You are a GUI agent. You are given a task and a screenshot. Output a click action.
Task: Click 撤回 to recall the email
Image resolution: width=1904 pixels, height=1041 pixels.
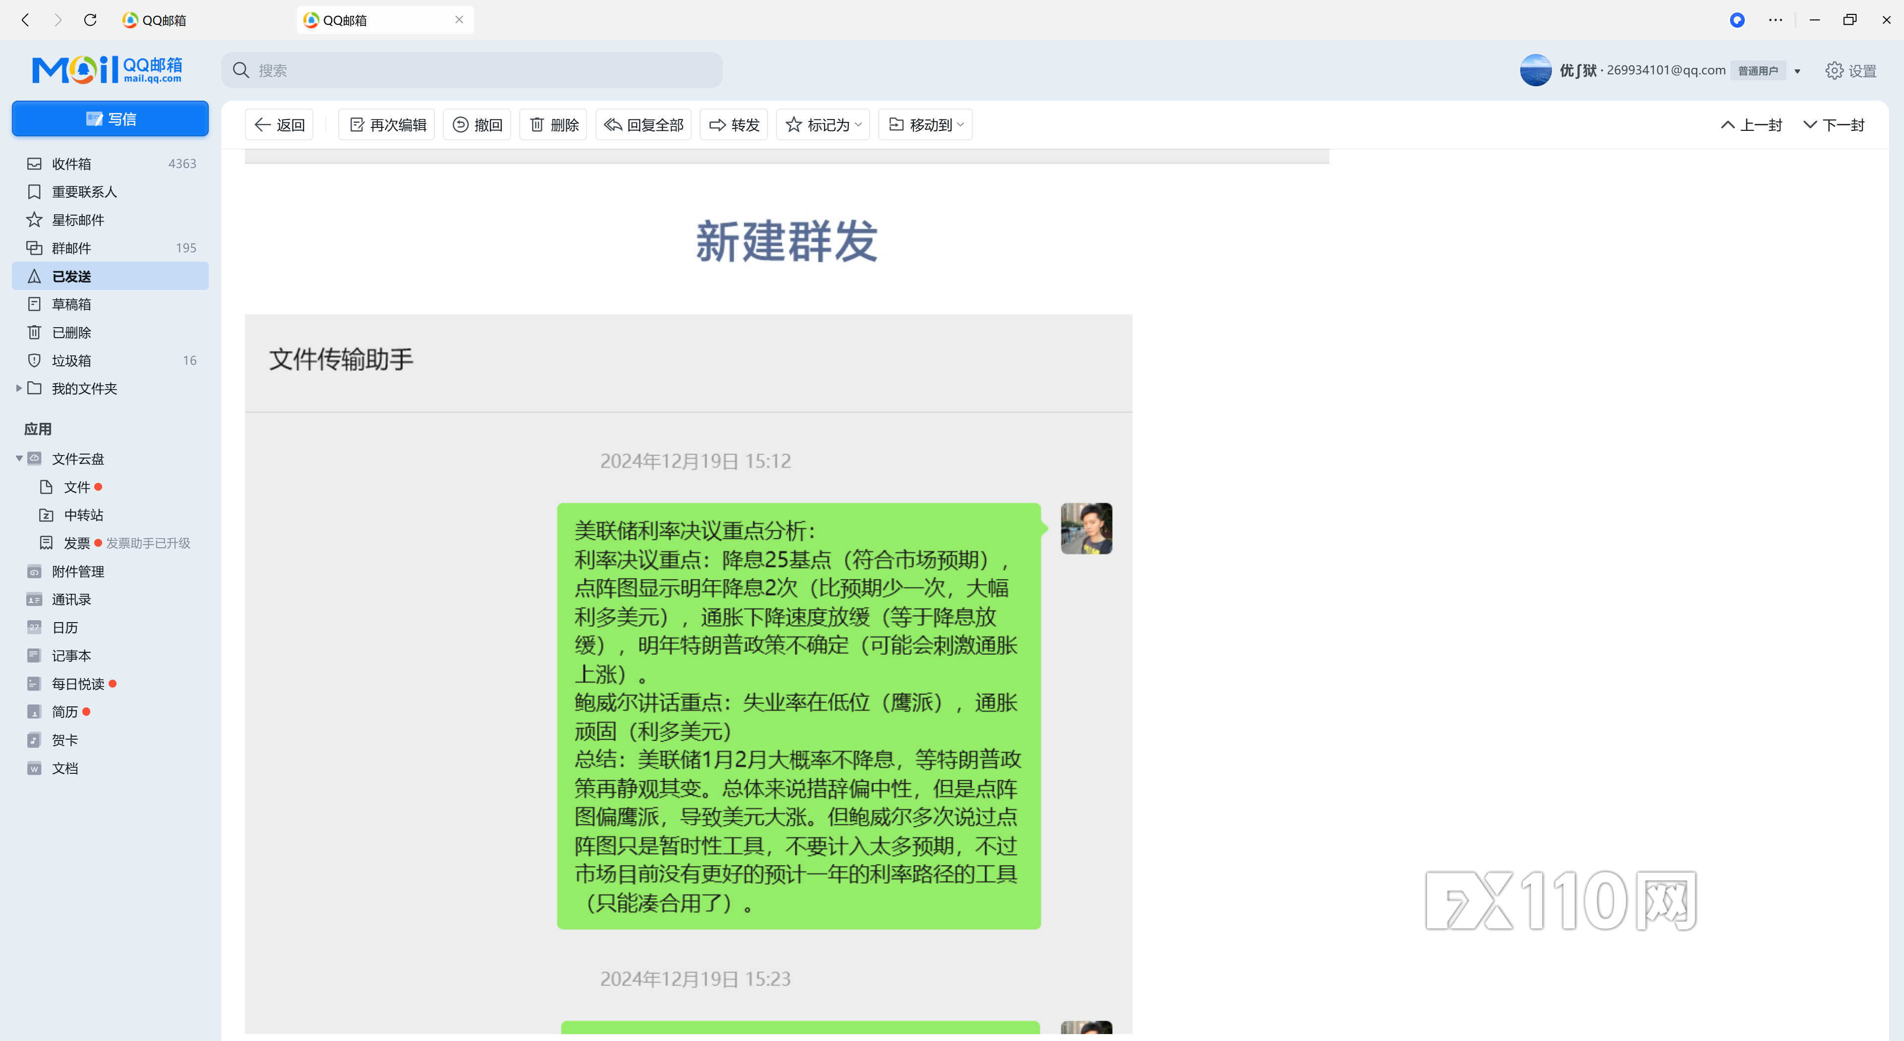tap(476, 125)
